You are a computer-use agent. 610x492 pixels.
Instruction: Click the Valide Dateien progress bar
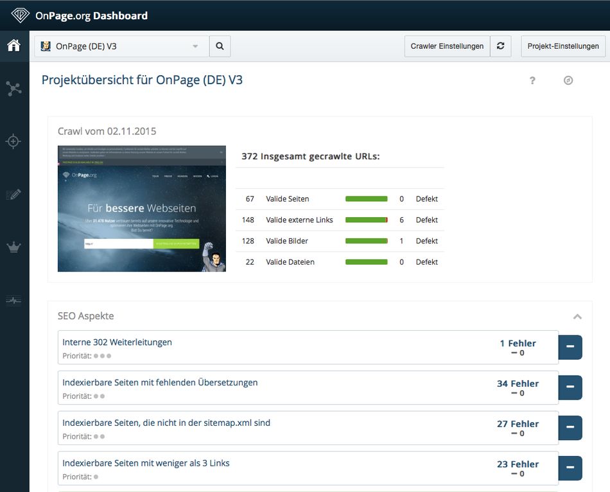tap(367, 262)
